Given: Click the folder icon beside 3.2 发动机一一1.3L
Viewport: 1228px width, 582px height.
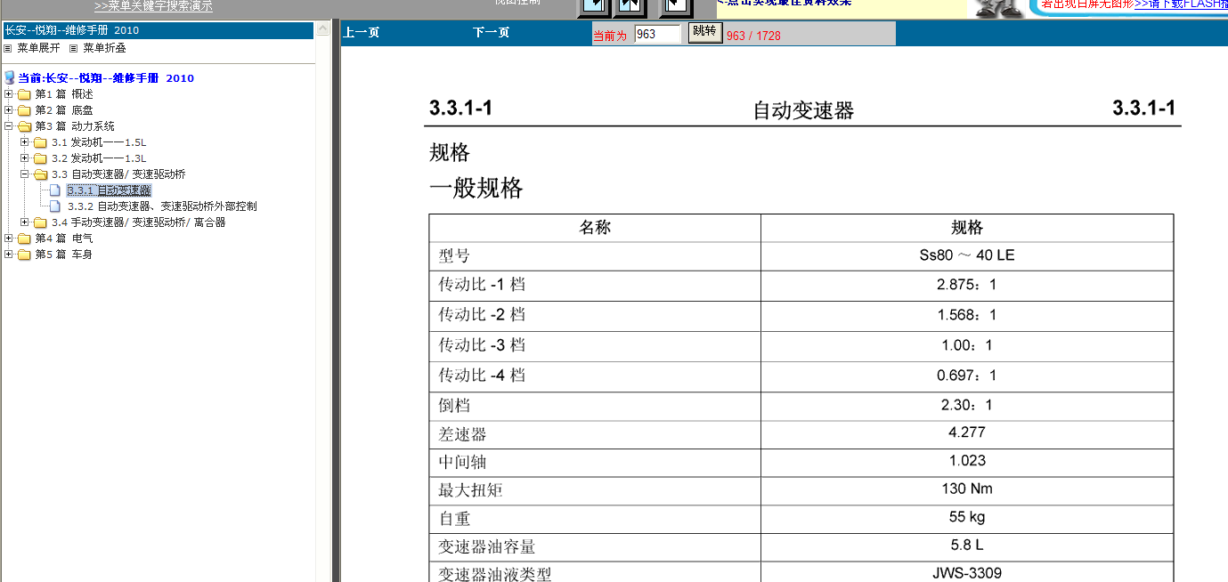Looking at the screenshot, I should (40, 158).
